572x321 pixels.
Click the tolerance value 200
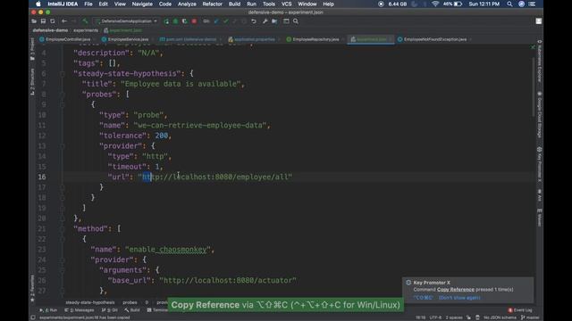(x=161, y=136)
